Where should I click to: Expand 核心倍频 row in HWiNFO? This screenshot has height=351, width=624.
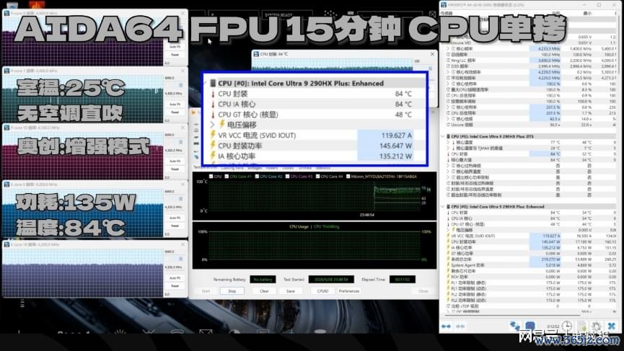coord(448,119)
